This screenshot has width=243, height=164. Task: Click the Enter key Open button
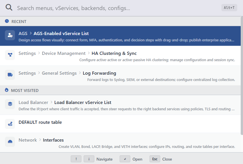(x=125, y=159)
